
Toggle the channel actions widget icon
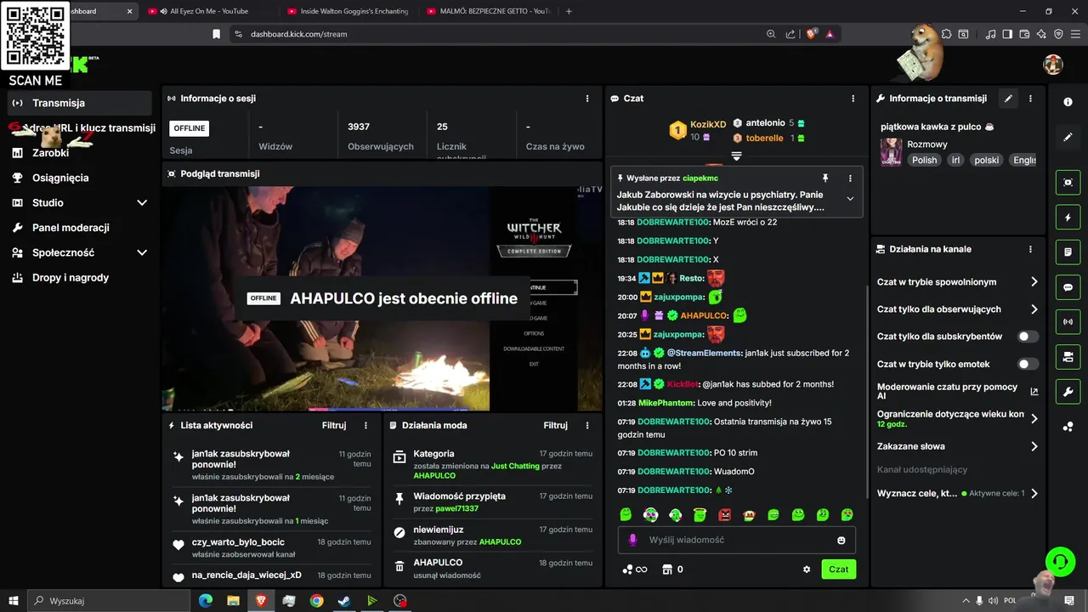pyautogui.click(x=1068, y=356)
